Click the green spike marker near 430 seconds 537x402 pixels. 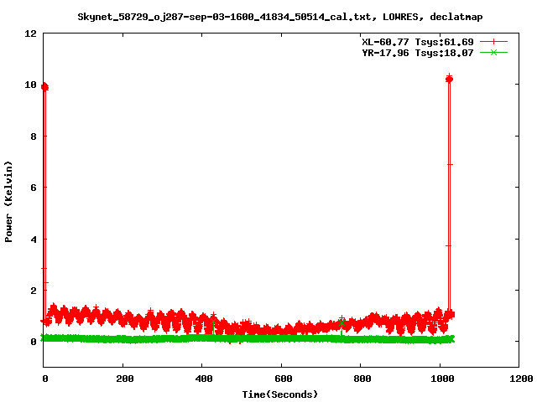tap(213, 322)
